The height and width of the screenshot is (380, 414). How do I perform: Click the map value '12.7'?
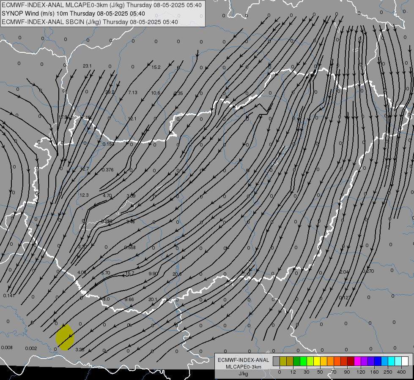point(85,169)
